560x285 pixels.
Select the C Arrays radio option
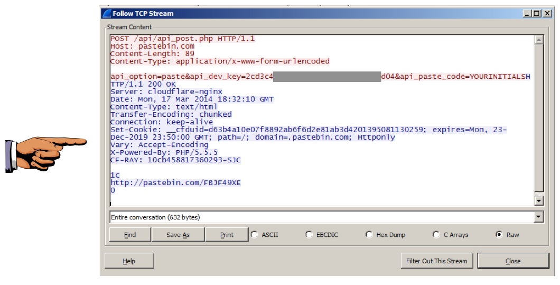pyautogui.click(x=436, y=235)
